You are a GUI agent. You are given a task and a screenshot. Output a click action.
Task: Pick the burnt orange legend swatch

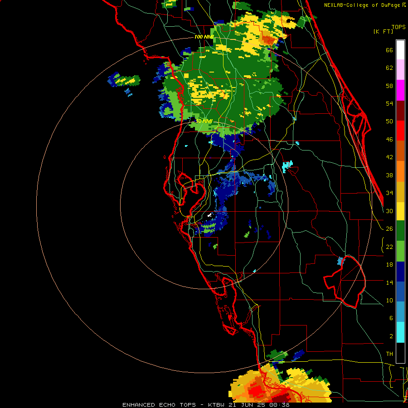point(400,151)
